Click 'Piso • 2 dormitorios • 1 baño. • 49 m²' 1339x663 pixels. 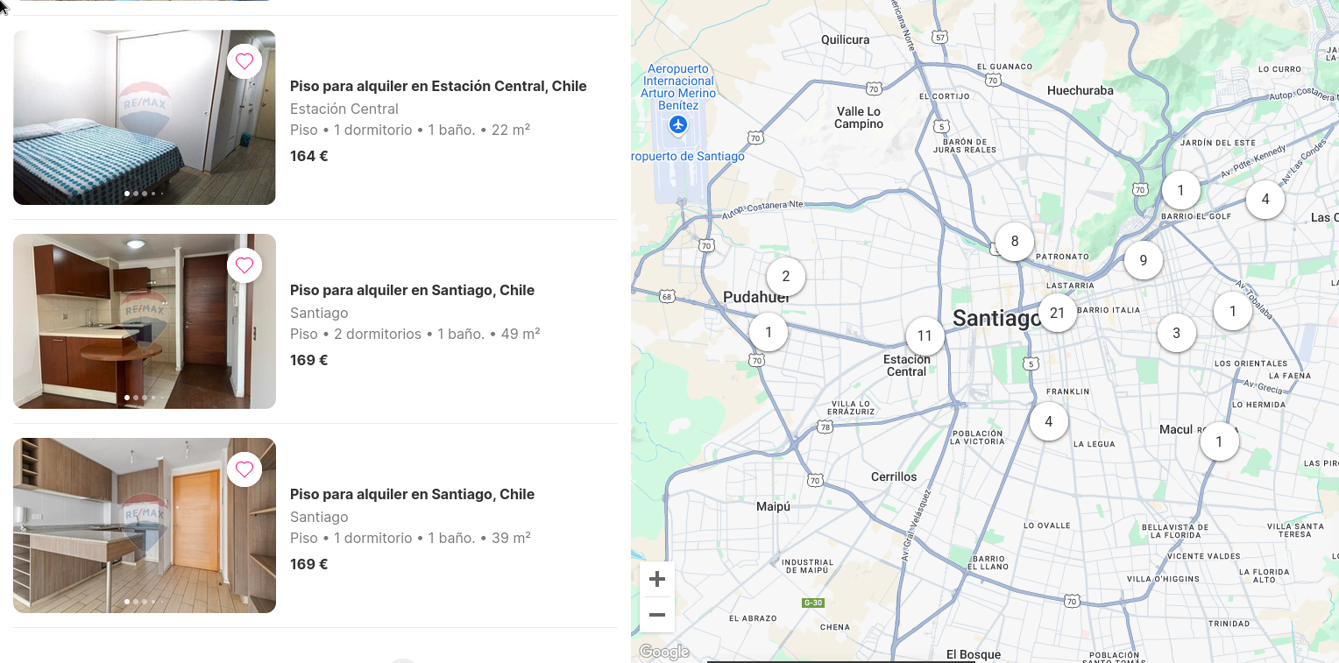click(x=415, y=334)
